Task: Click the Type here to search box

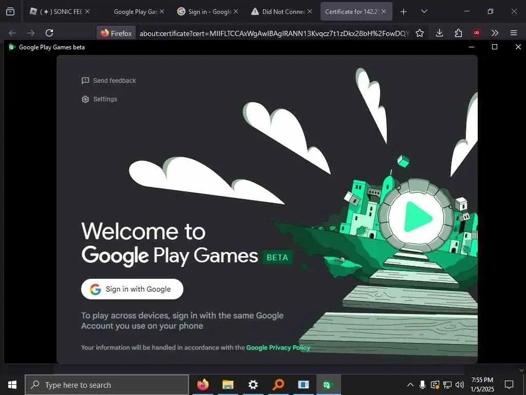Action: [x=107, y=385]
